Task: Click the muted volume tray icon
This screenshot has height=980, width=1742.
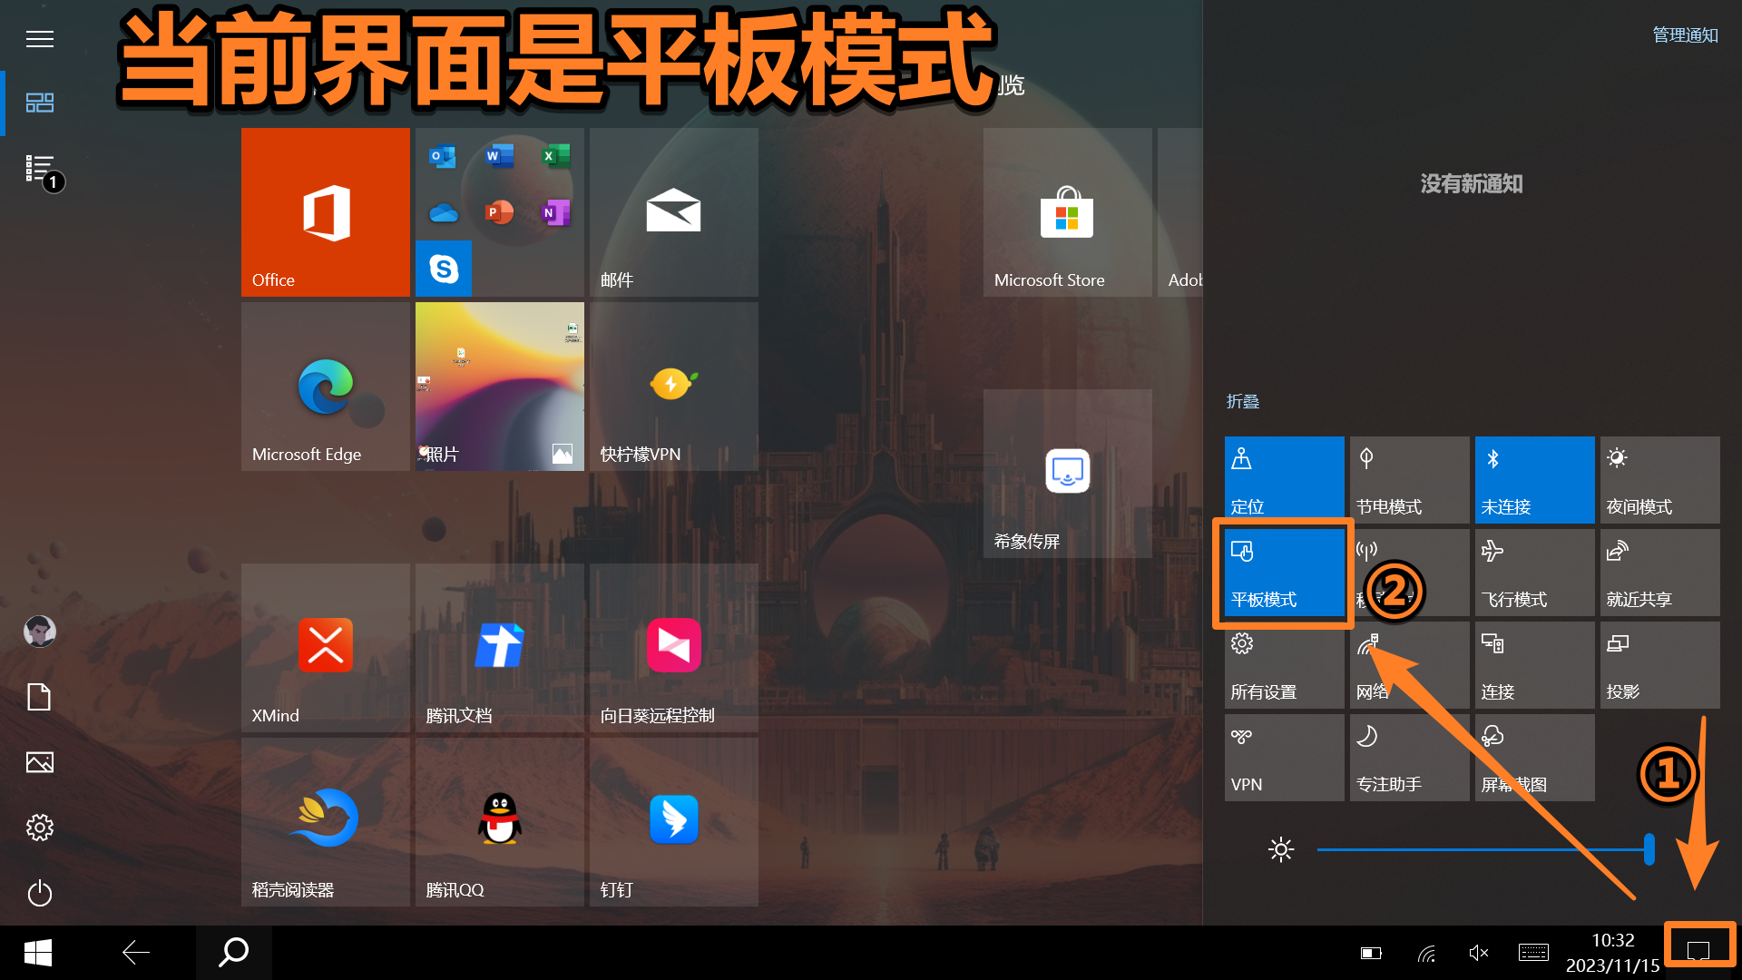Action: [1479, 953]
